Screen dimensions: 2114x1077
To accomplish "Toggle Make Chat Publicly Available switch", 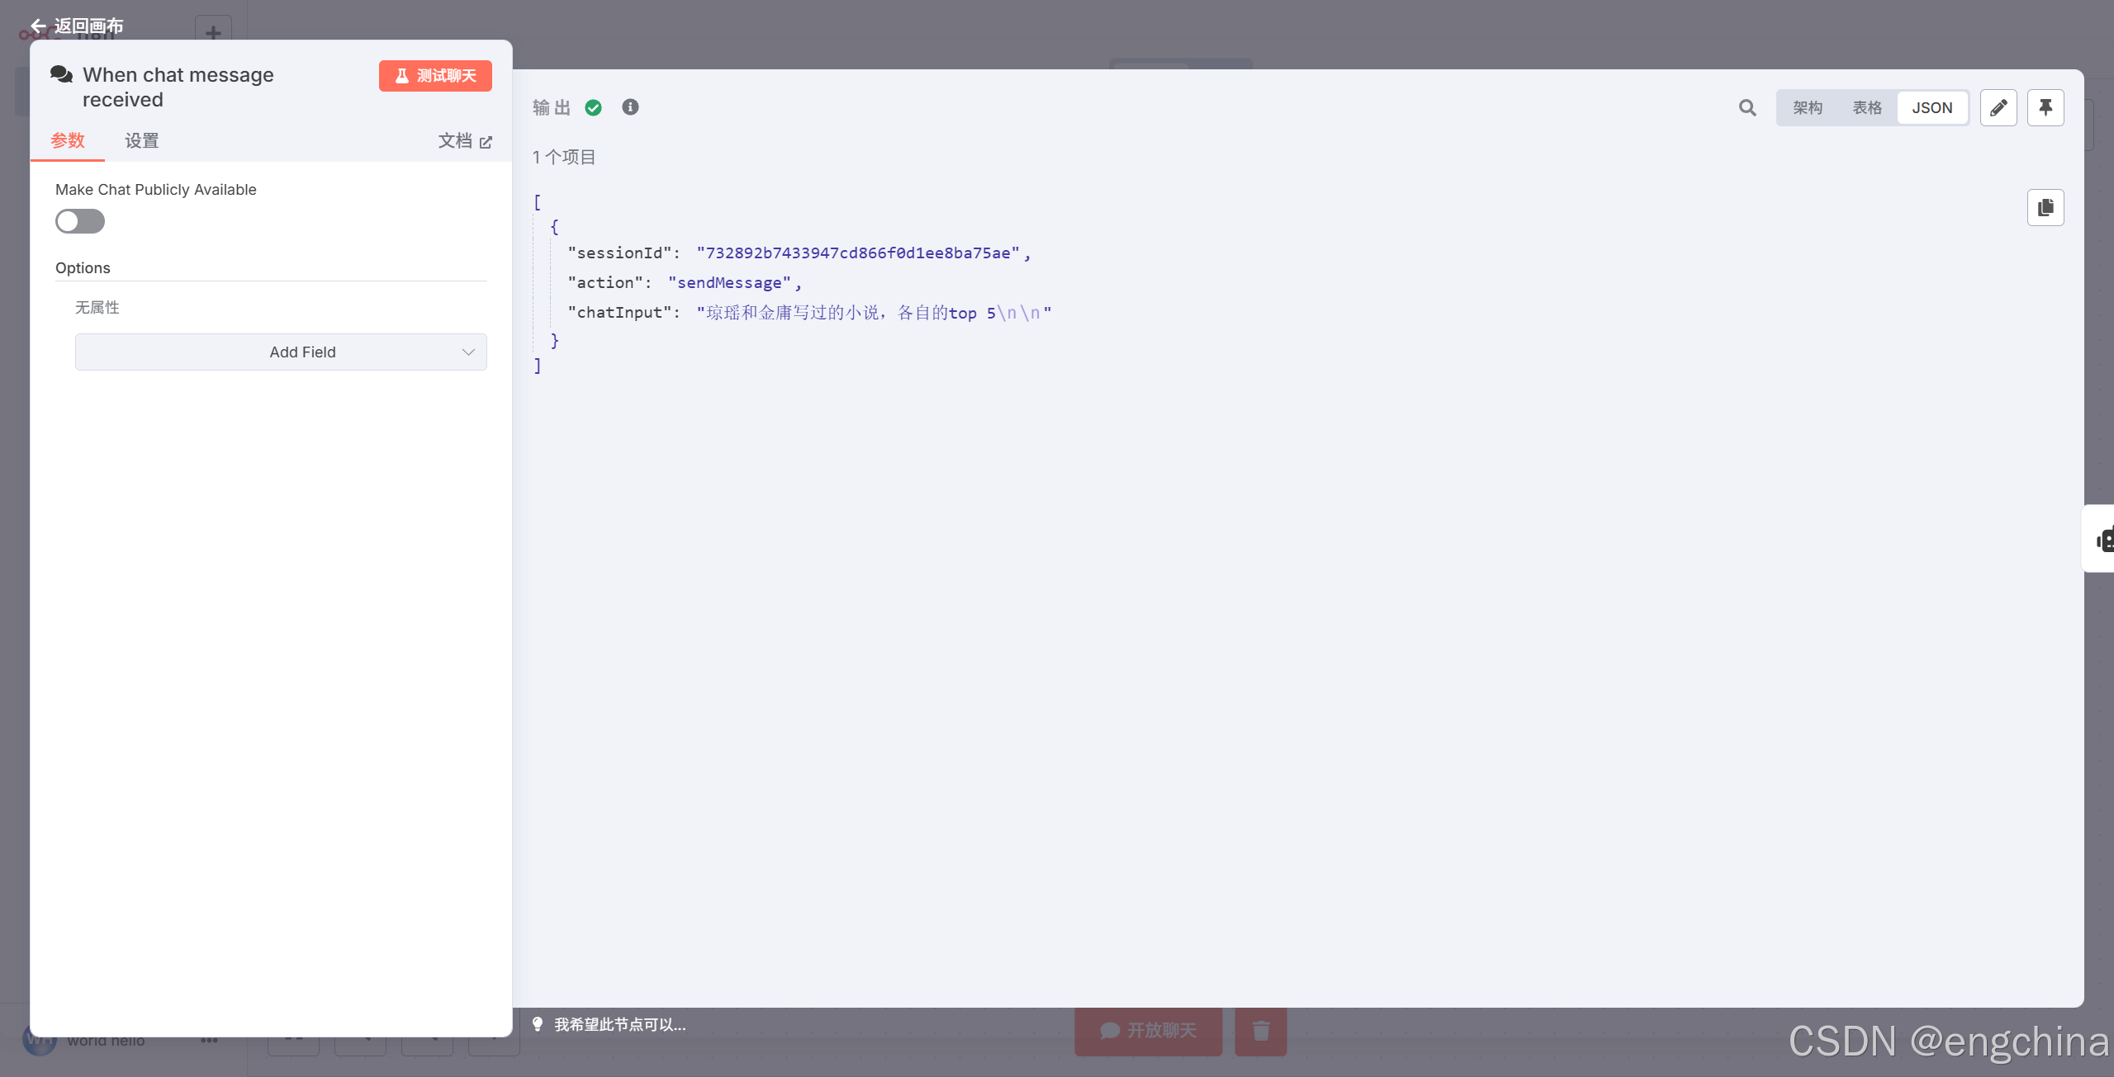I will pos(80,221).
